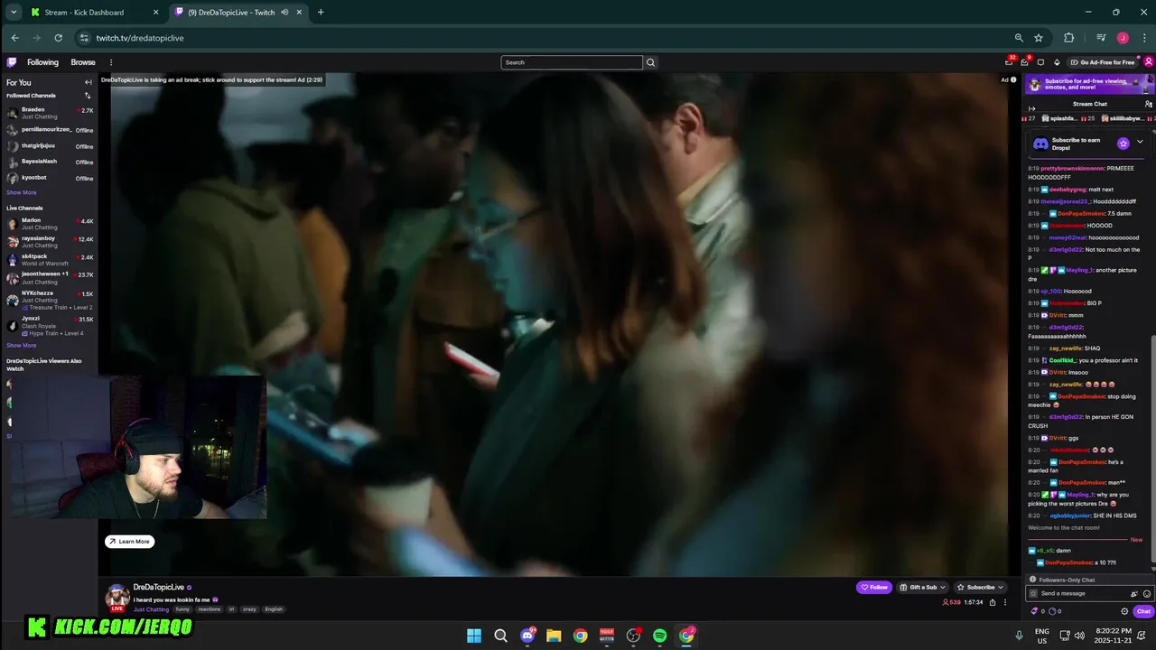The width and height of the screenshot is (1156, 650).
Task: Open a new Chrome tab
Action: coord(321,13)
